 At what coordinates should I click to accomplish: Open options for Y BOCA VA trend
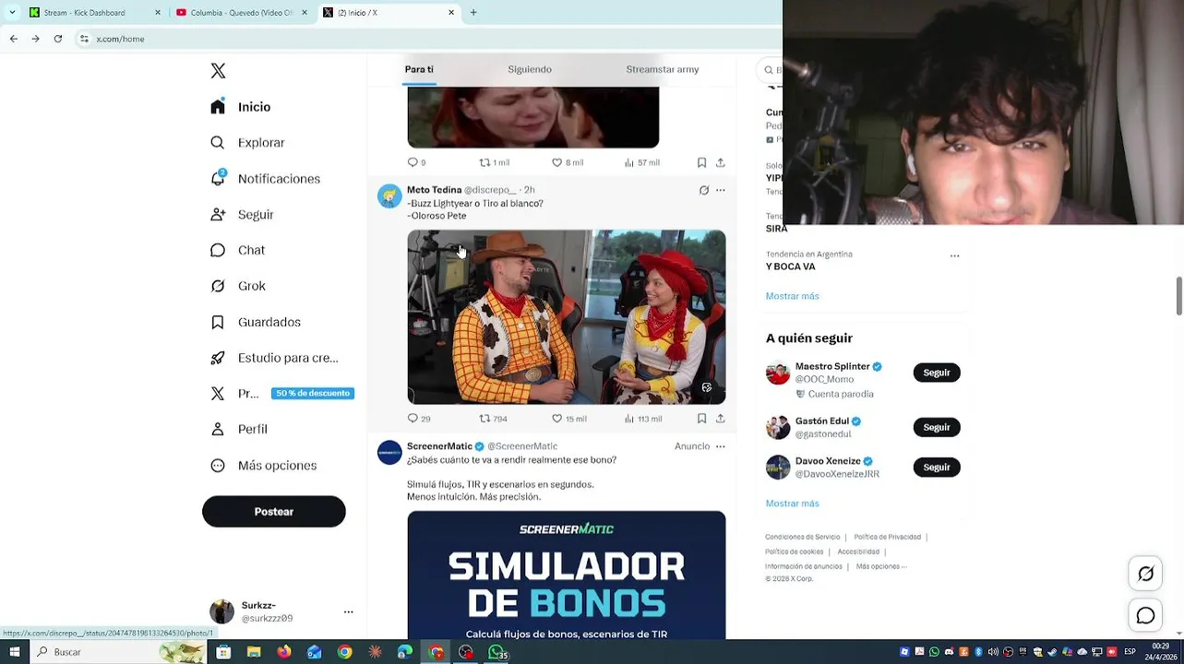954,256
